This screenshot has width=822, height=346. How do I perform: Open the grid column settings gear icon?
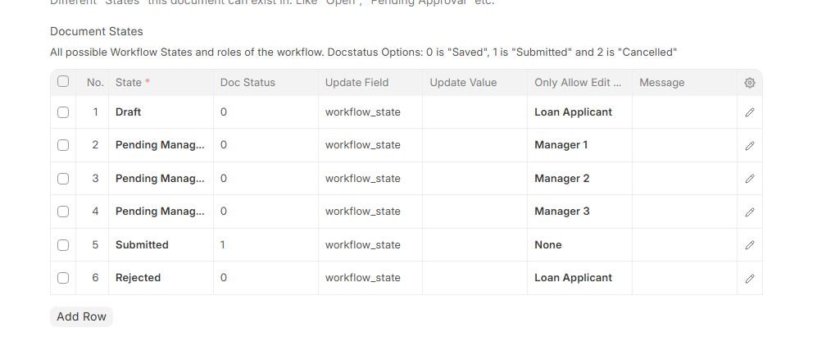click(749, 83)
